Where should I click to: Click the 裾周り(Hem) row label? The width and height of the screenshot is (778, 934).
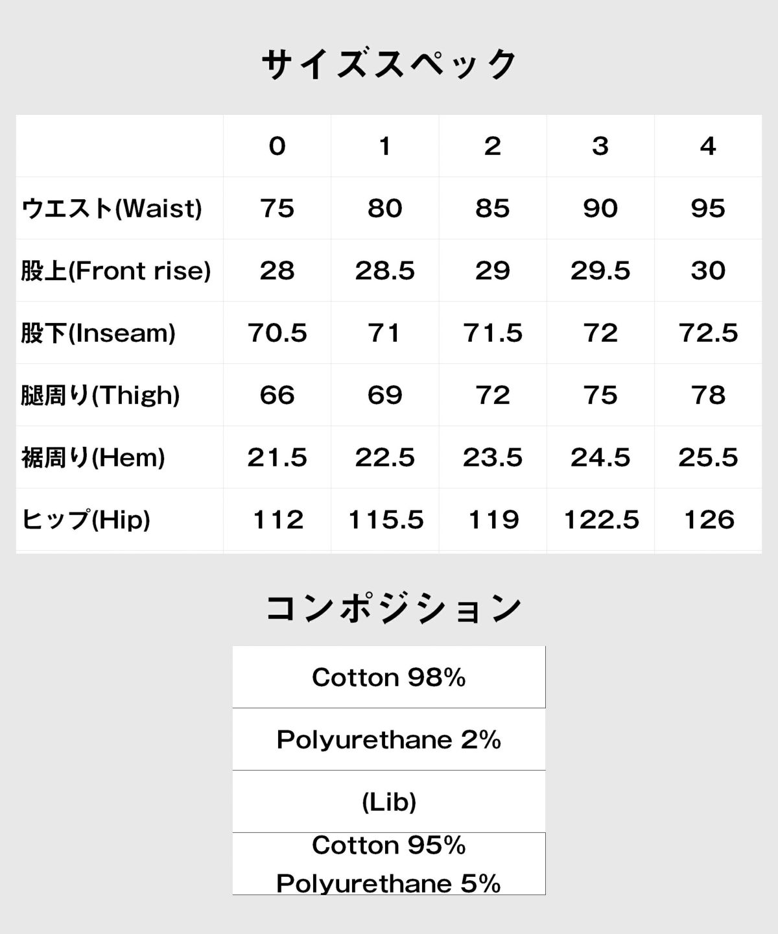click(93, 457)
